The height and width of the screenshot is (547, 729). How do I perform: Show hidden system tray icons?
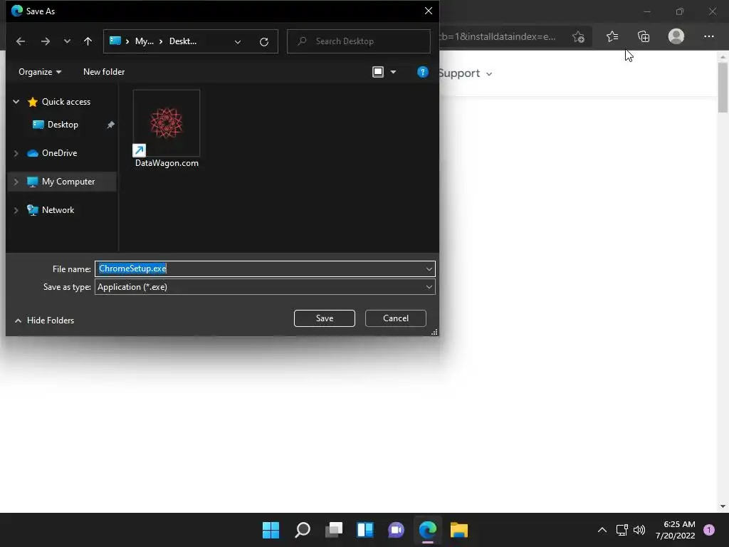tap(602, 530)
